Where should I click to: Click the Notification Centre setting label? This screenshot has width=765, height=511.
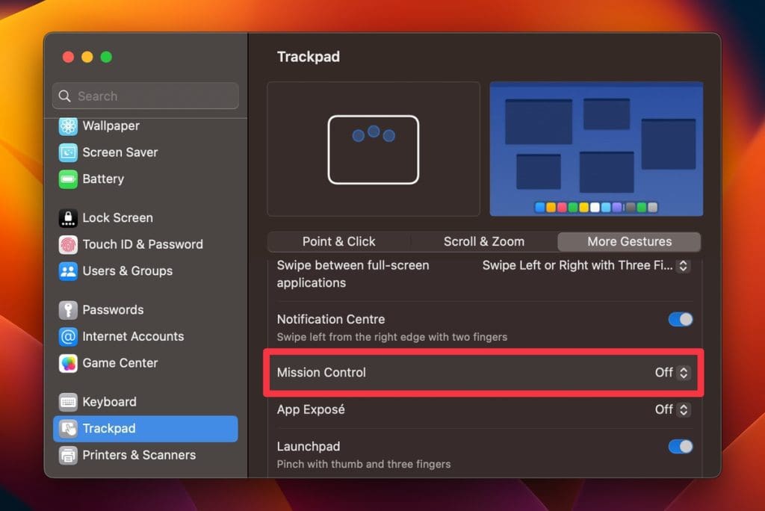[331, 319]
